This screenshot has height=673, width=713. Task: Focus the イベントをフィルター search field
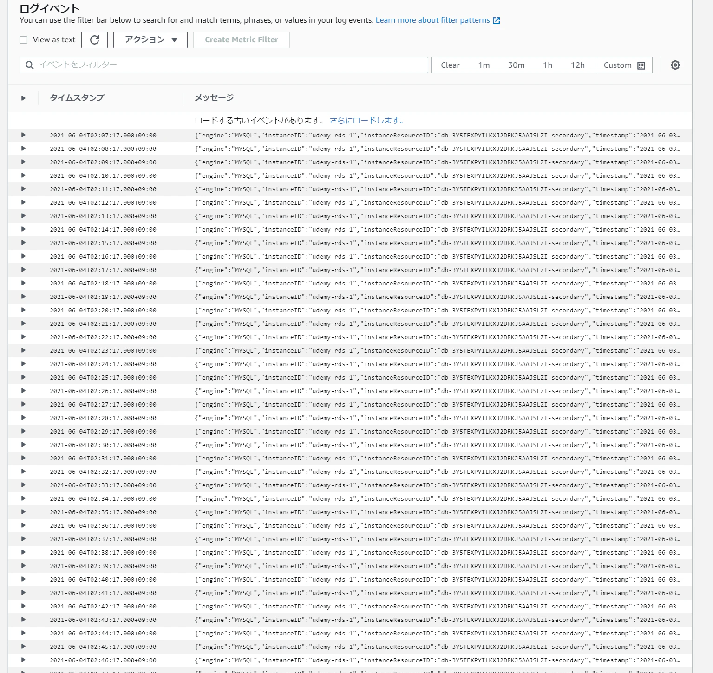pos(224,65)
